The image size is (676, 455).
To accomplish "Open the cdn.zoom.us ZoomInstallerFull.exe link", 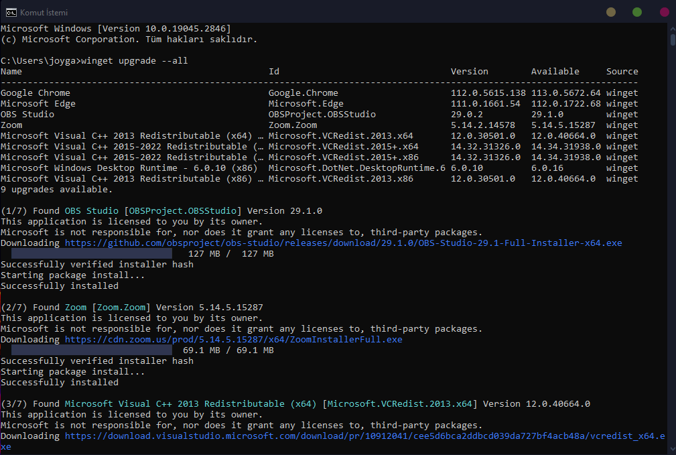I will pos(233,340).
